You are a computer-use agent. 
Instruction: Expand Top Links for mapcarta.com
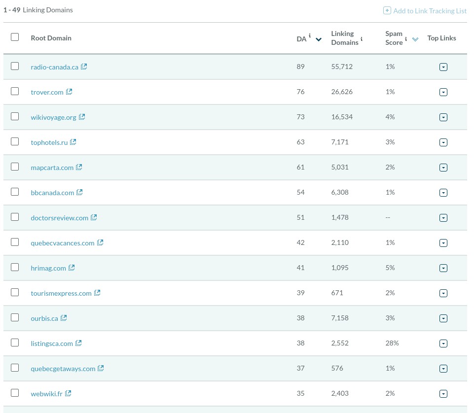pyautogui.click(x=443, y=168)
